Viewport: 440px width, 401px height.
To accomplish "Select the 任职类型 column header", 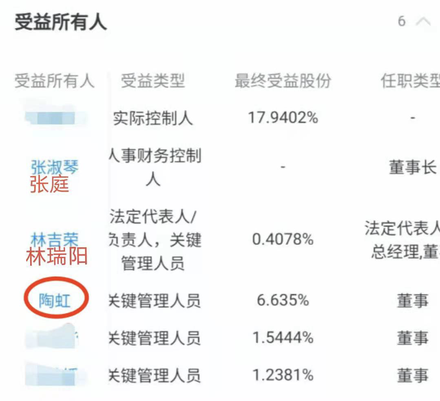I will (410, 81).
